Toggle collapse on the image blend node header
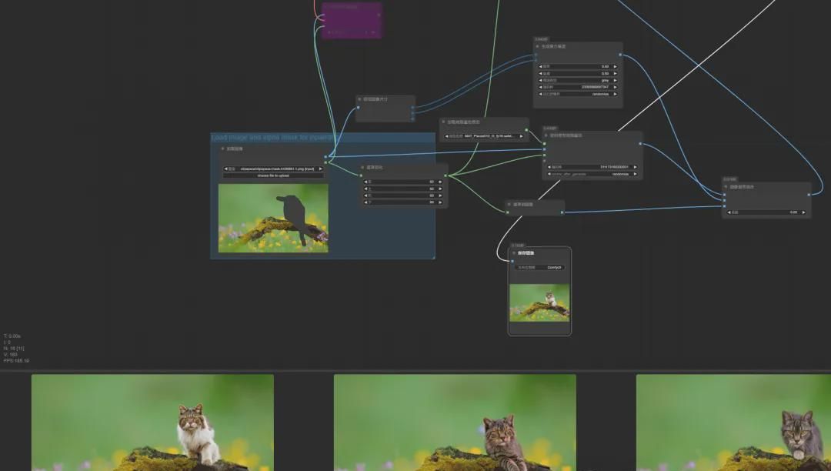Image resolution: width=831 pixels, height=471 pixels. pyautogui.click(x=725, y=186)
